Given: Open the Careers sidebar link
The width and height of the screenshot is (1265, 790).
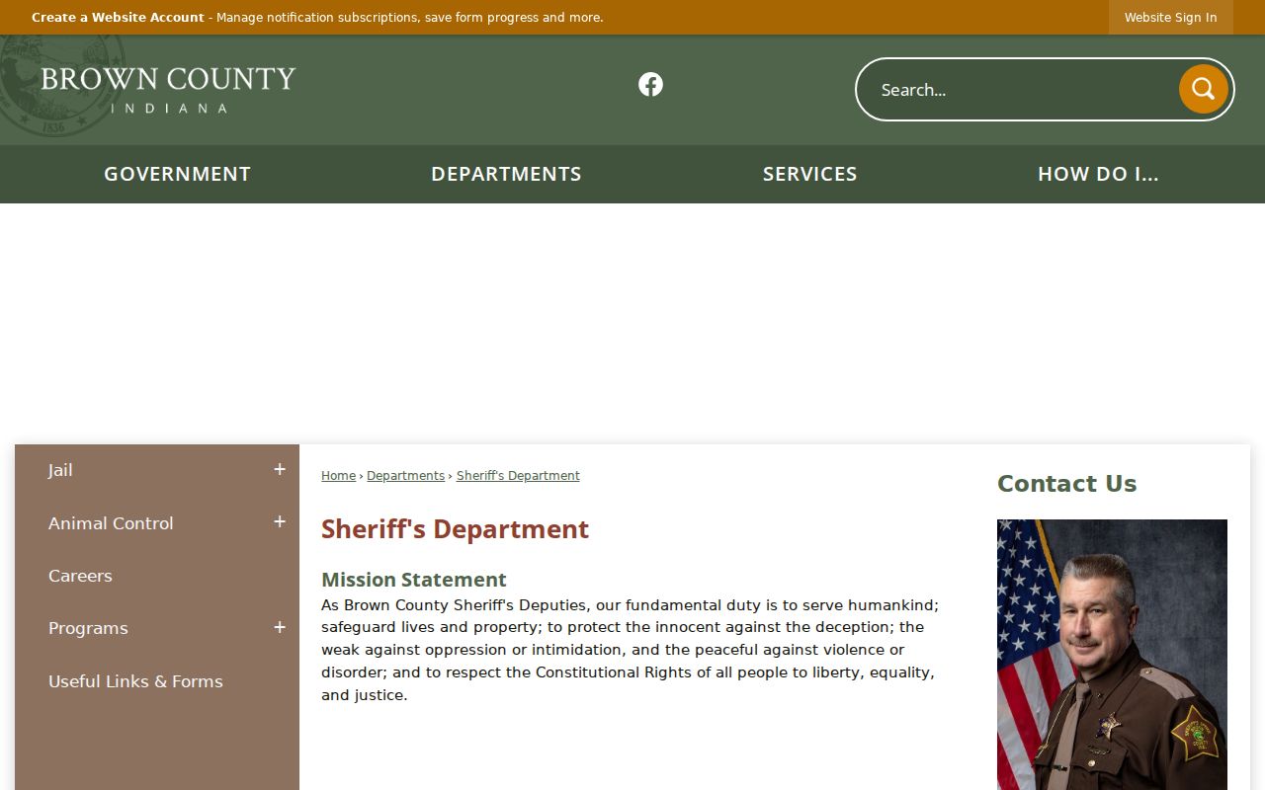Looking at the screenshot, I should tap(80, 576).
